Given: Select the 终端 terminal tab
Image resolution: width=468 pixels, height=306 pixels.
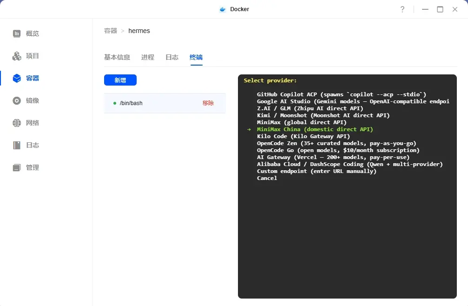Looking at the screenshot, I should [x=196, y=57].
